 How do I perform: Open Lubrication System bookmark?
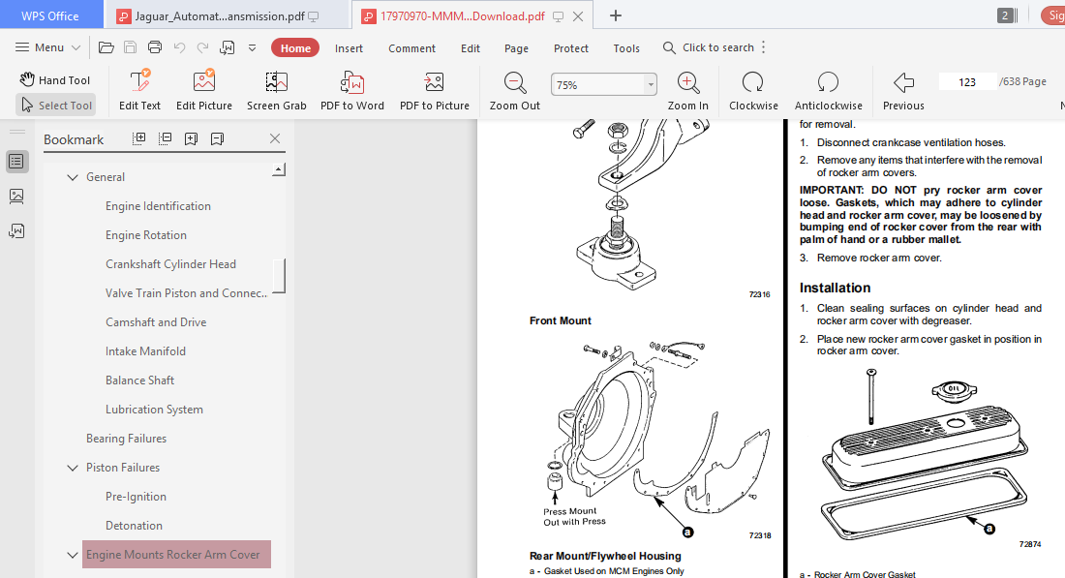pyautogui.click(x=154, y=410)
